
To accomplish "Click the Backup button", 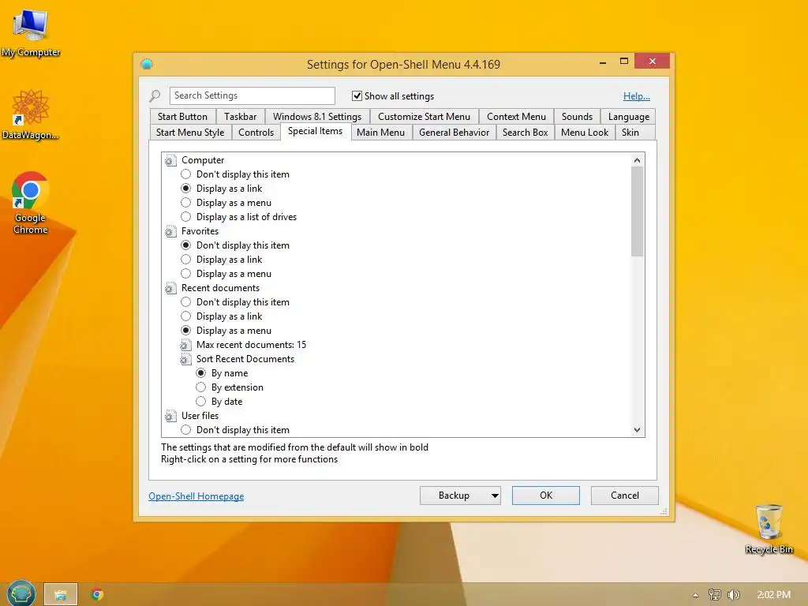I will point(454,496).
